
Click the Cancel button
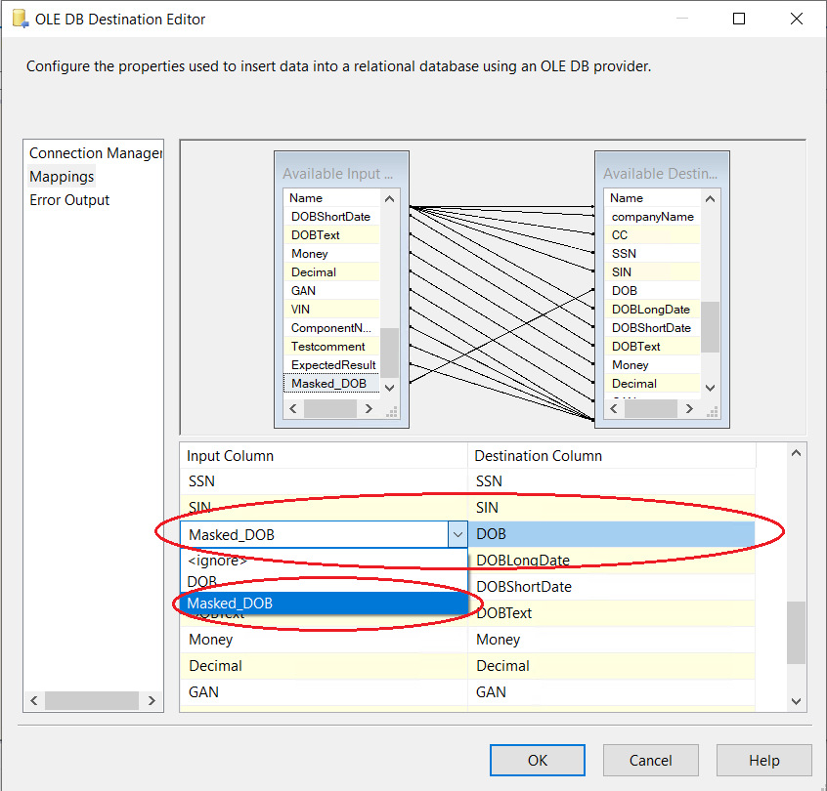pos(650,760)
